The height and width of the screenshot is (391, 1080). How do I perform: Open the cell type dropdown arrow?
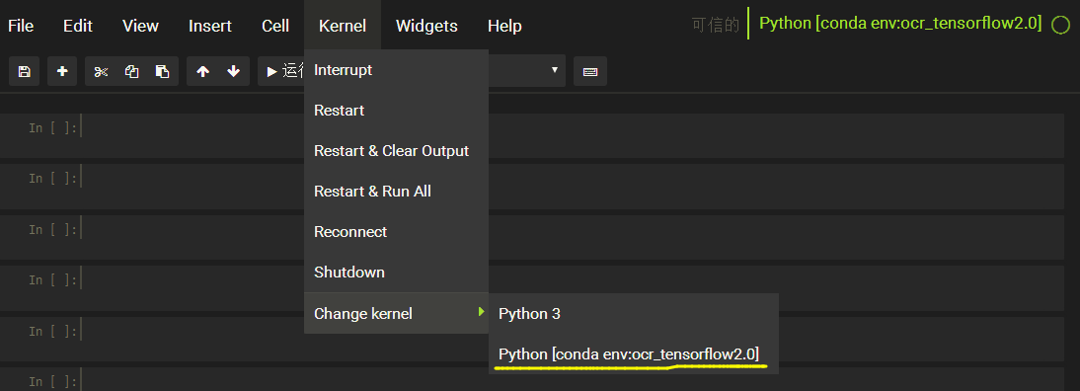(x=555, y=70)
